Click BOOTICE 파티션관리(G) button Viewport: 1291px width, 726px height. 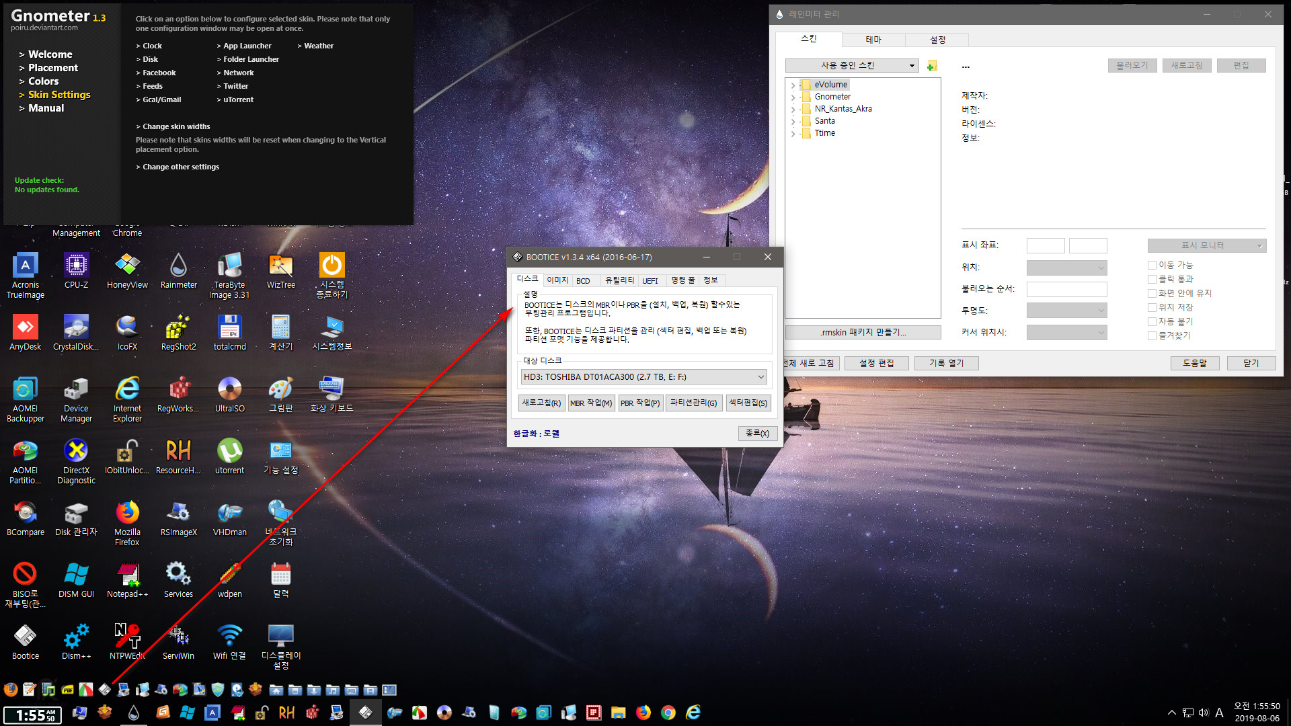pos(694,403)
